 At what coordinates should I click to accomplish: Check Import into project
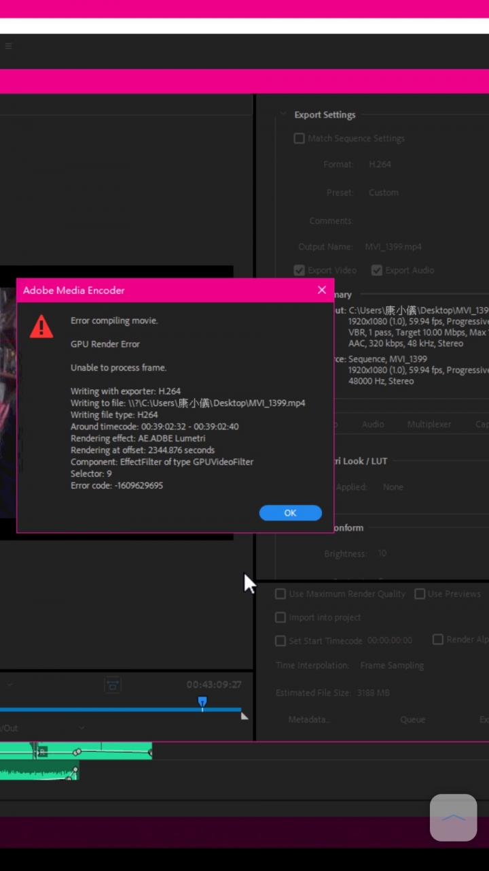tap(280, 617)
